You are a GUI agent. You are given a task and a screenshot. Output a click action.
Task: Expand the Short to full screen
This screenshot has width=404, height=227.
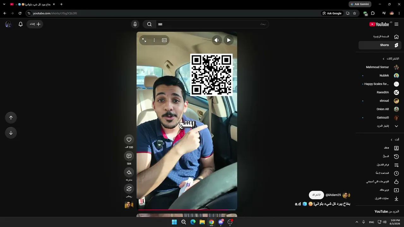coord(144,40)
